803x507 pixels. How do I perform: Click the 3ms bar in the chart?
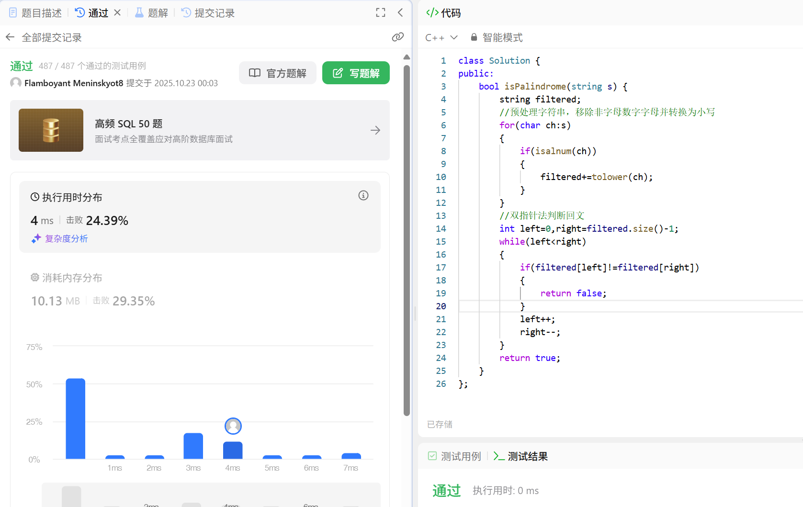tap(193, 446)
